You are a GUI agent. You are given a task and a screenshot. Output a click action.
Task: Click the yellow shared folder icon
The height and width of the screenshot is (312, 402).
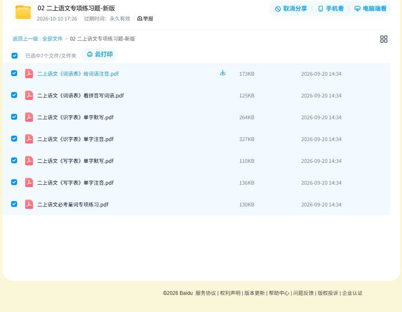[x=23, y=12]
